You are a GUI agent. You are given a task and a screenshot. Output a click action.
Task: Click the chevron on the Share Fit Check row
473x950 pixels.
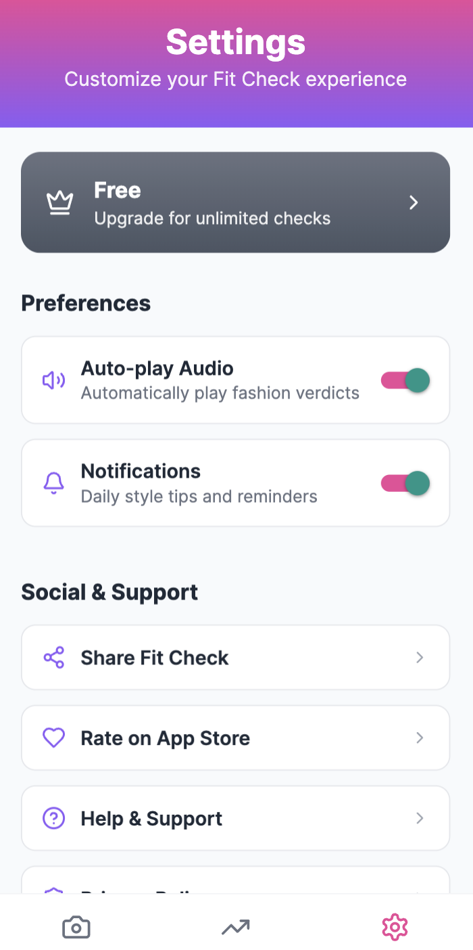[x=420, y=657]
